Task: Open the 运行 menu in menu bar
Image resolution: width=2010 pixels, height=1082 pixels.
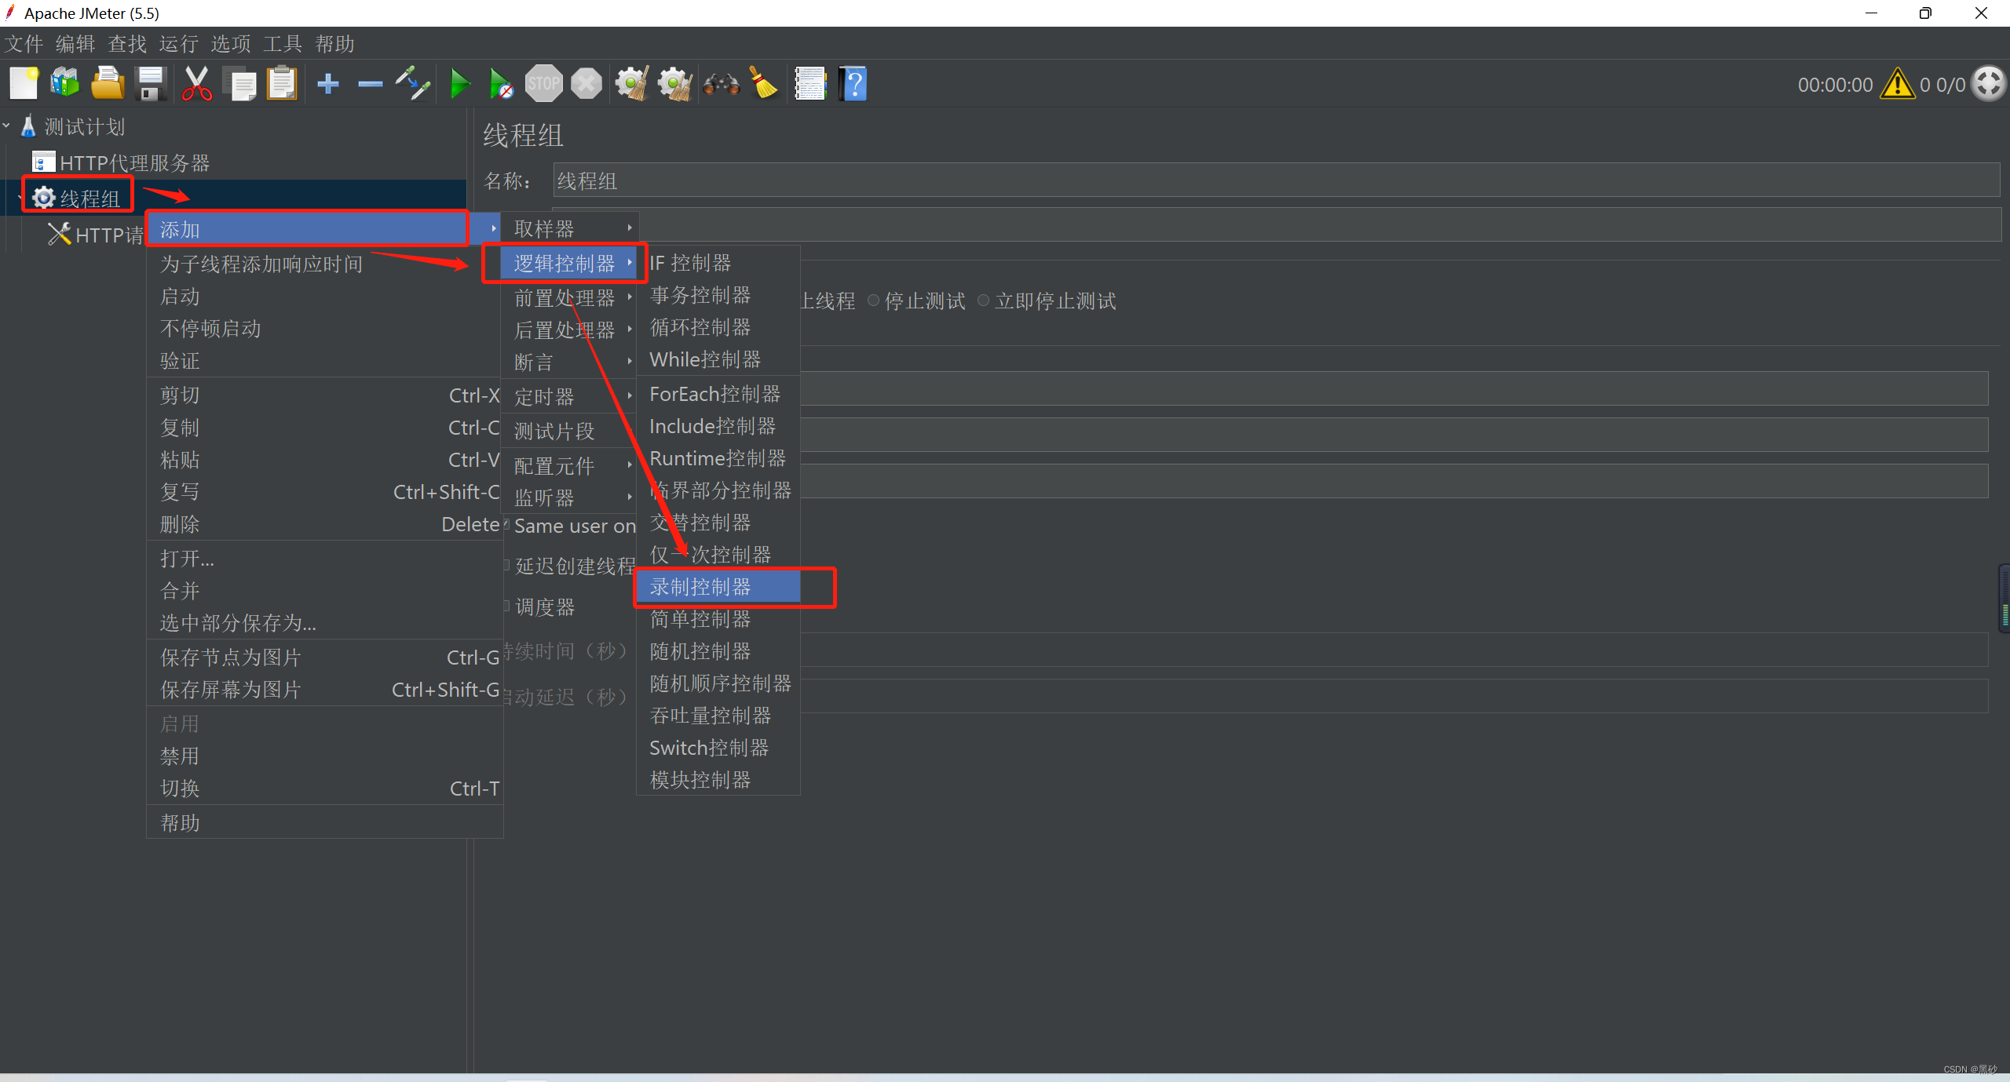Action: [178, 44]
